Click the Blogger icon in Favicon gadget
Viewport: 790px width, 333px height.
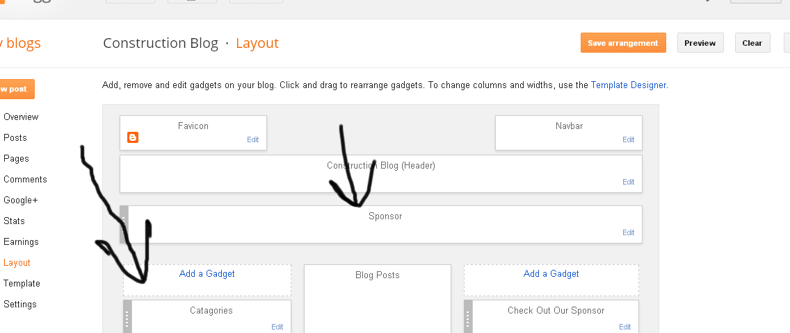[133, 137]
